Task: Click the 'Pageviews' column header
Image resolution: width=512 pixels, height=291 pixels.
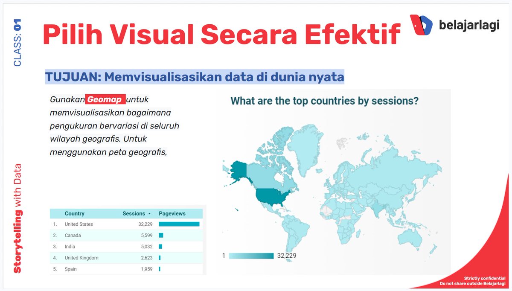Action: 172,213
